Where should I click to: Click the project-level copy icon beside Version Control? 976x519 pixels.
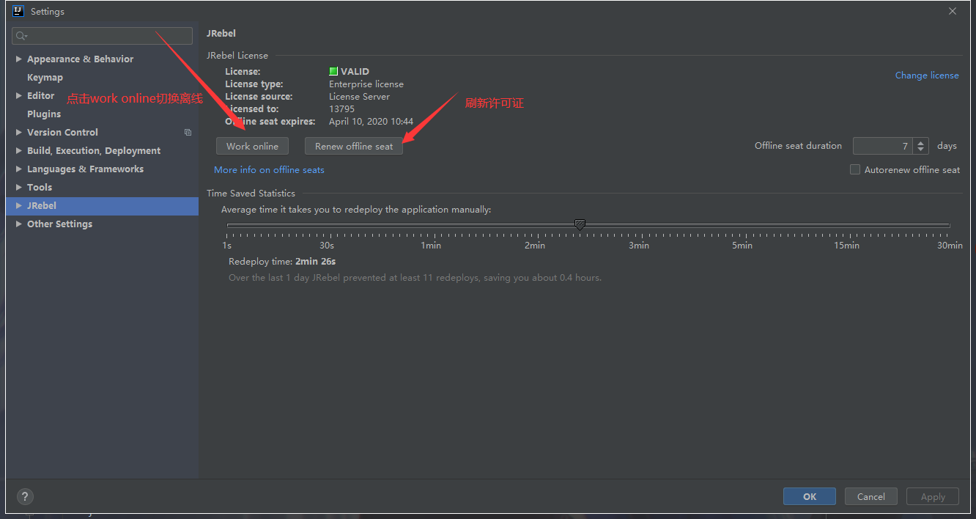188,133
